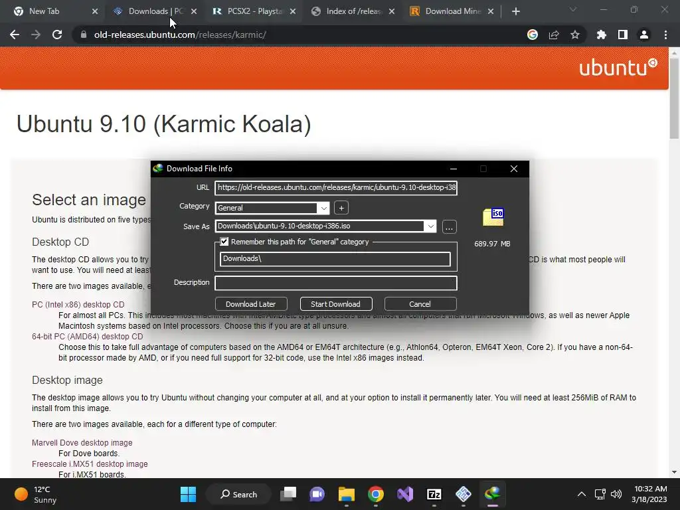Viewport: 680px width, 510px height.
Task: Open Marvell Dove desktop image link
Action: (x=82, y=443)
